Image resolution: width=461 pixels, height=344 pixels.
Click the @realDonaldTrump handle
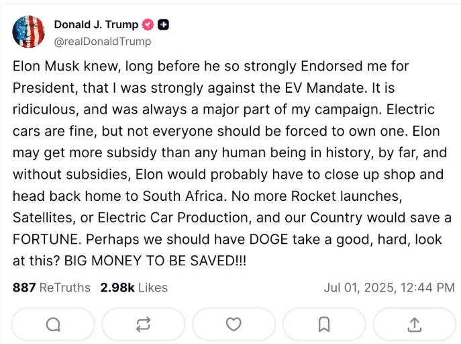pos(103,42)
